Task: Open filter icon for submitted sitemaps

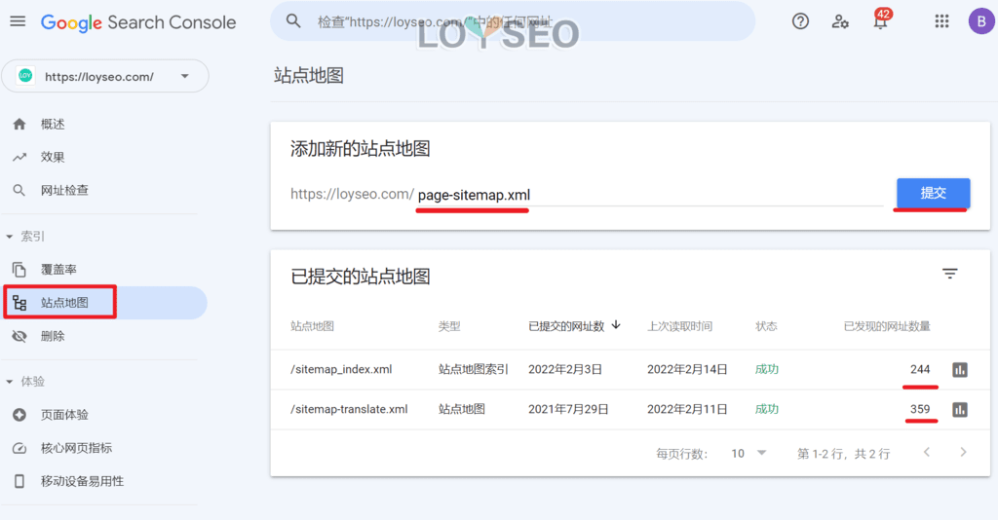Action: (x=949, y=274)
